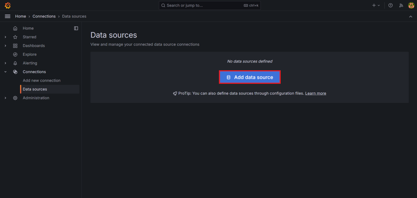Expand the Starred section chevron
Viewport: 417px width, 198px height.
click(5, 37)
